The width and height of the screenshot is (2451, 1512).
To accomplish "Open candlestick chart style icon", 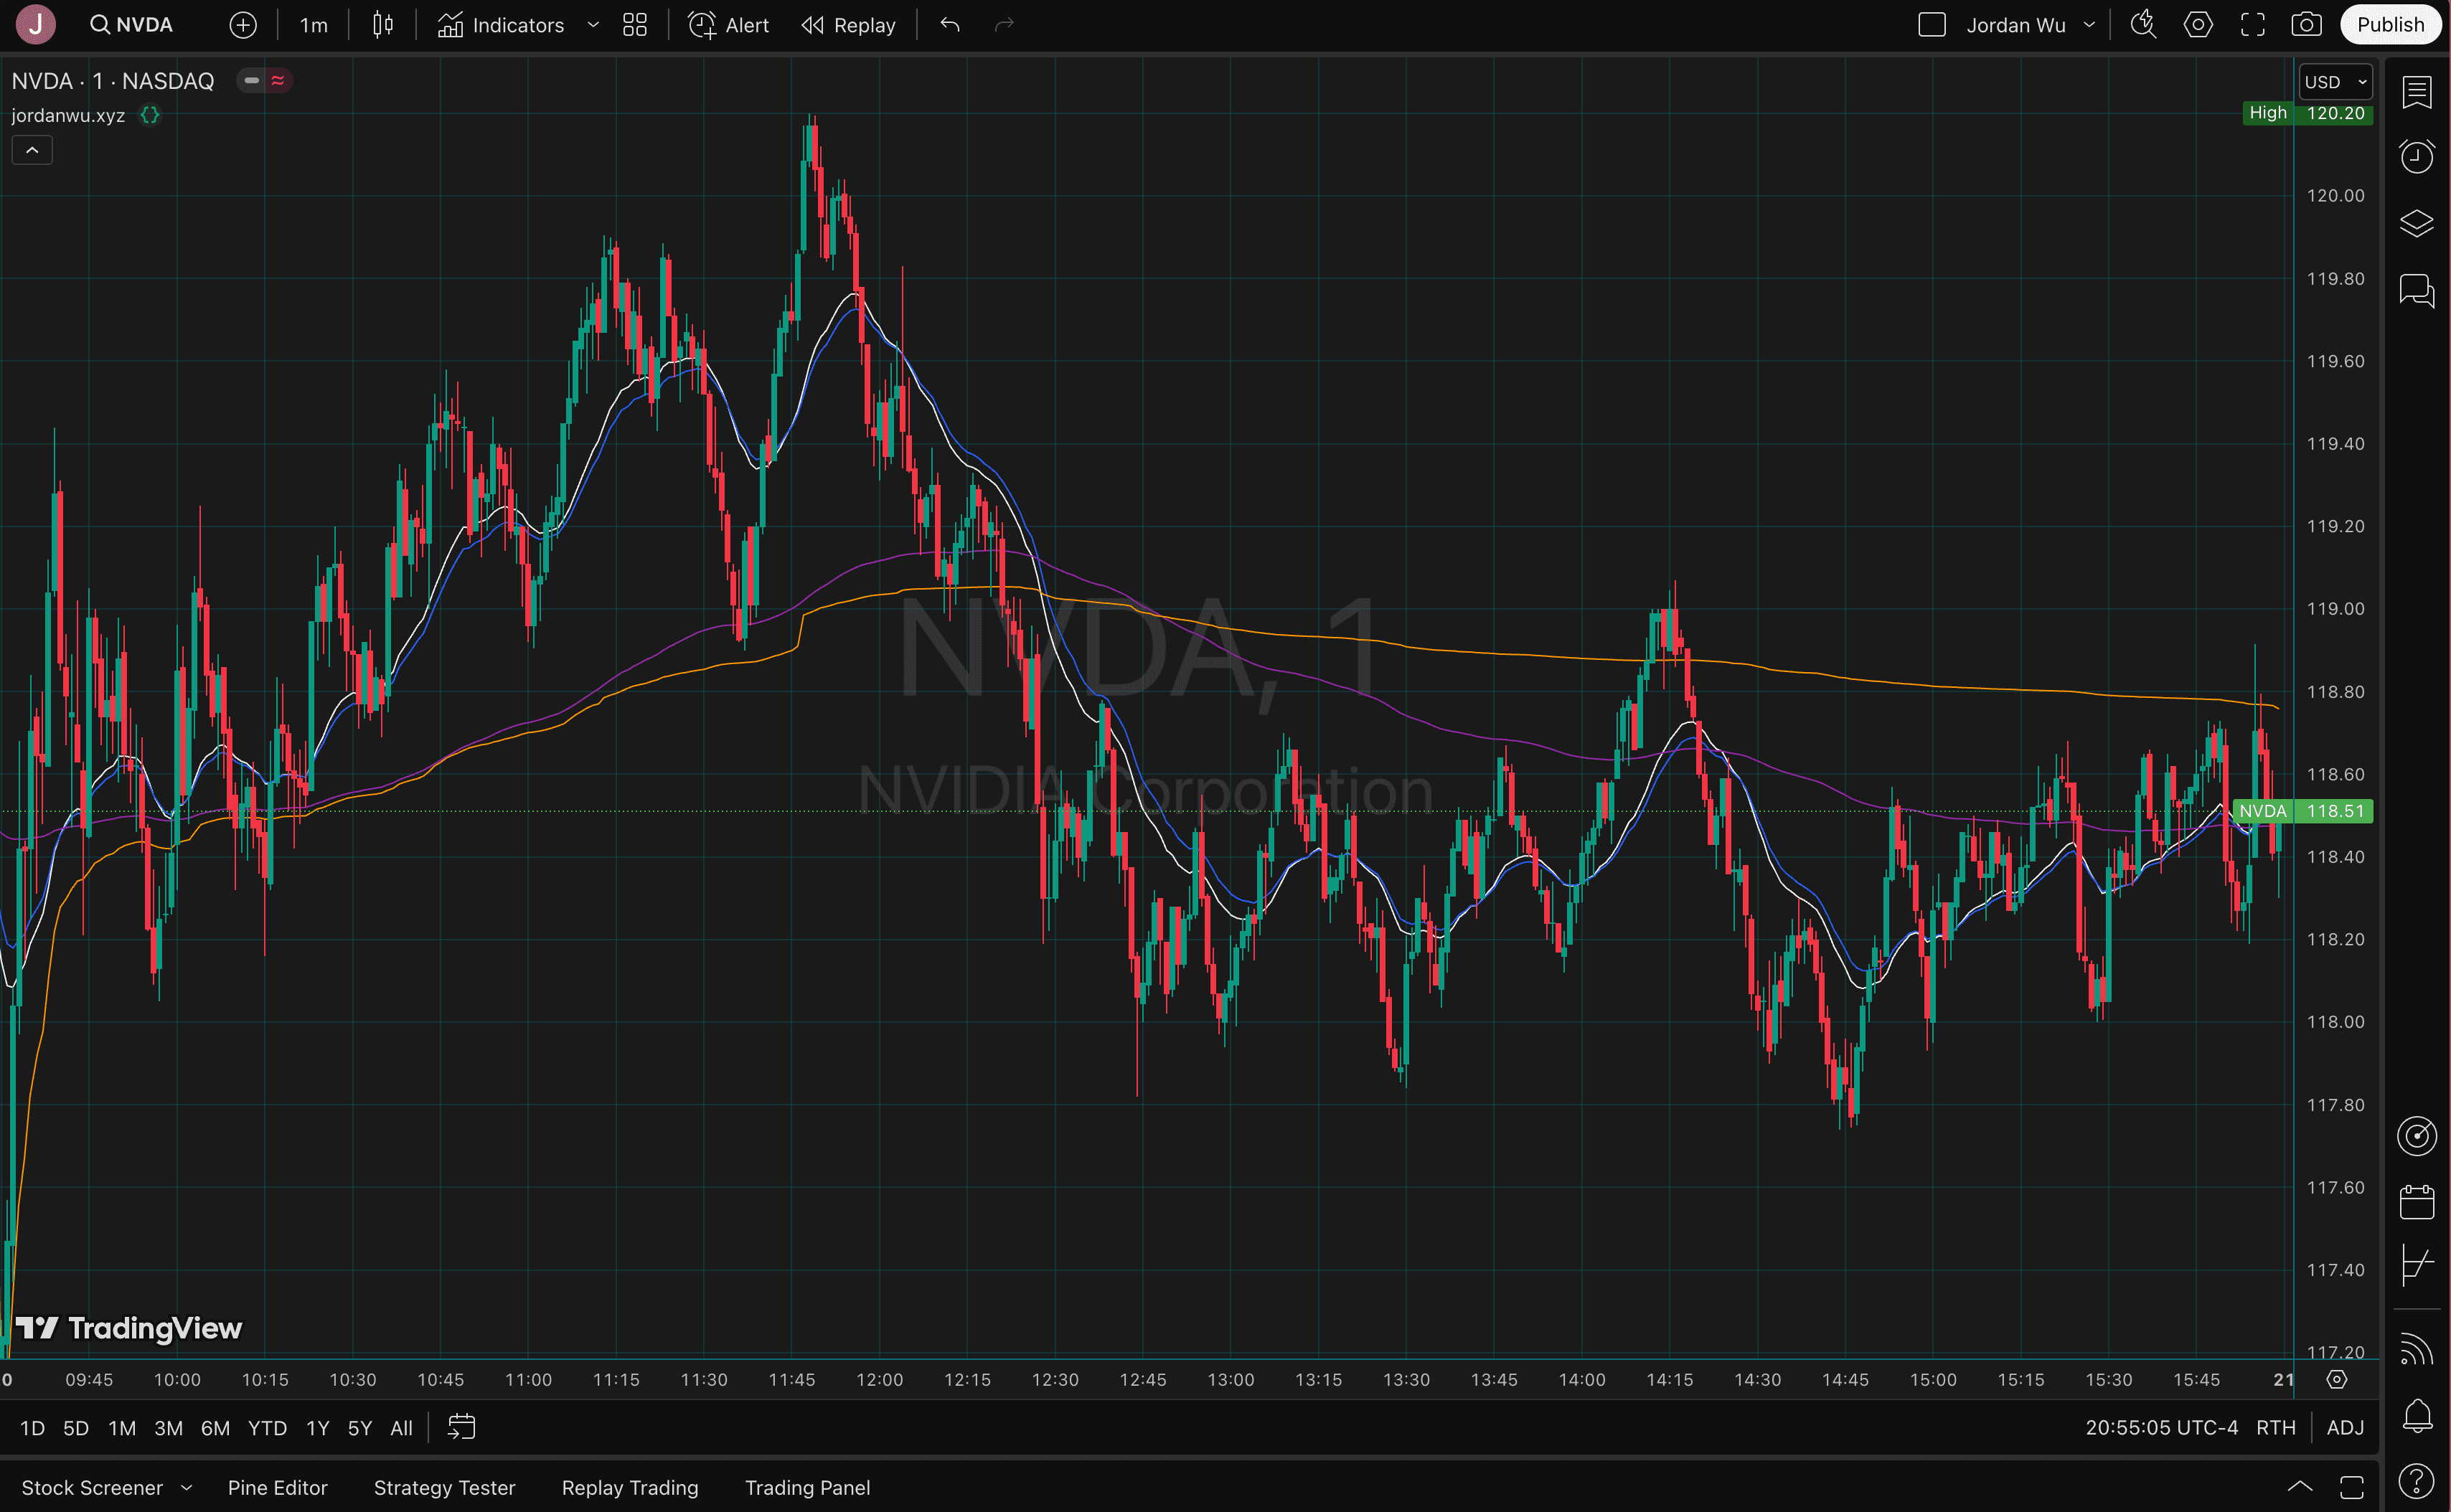I will (x=382, y=25).
